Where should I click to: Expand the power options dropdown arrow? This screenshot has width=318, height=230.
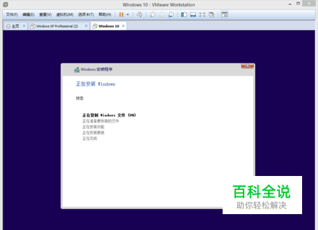128,15
